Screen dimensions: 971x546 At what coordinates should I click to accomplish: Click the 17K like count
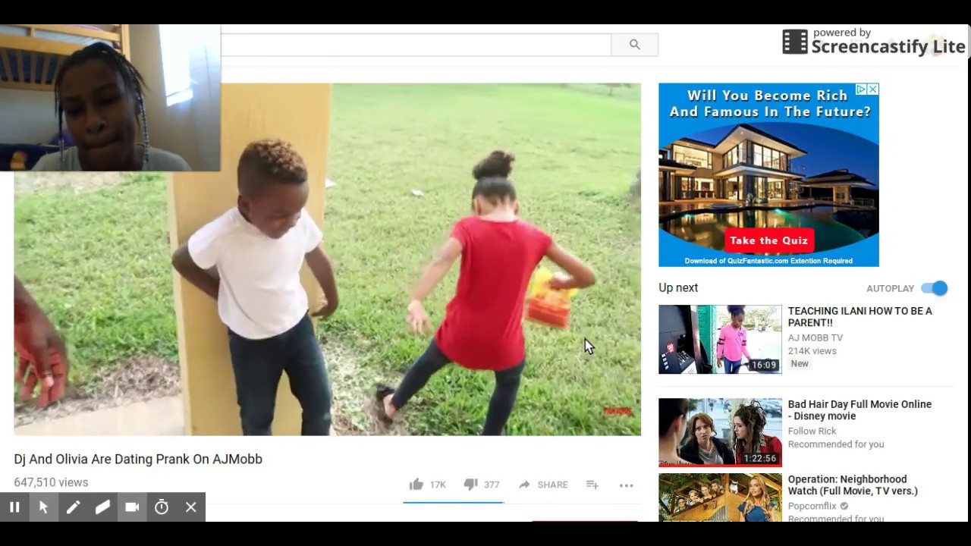[438, 485]
